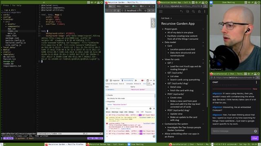Open the Dynalist hamburger menu
The height and width of the screenshot is (146, 261).
pyautogui.click(x=161, y=11)
